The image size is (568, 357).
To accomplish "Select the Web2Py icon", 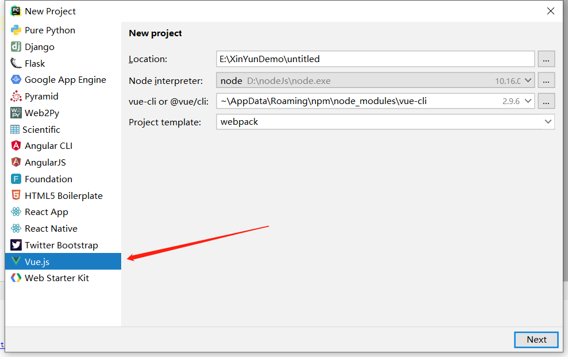I will click(x=16, y=113).
